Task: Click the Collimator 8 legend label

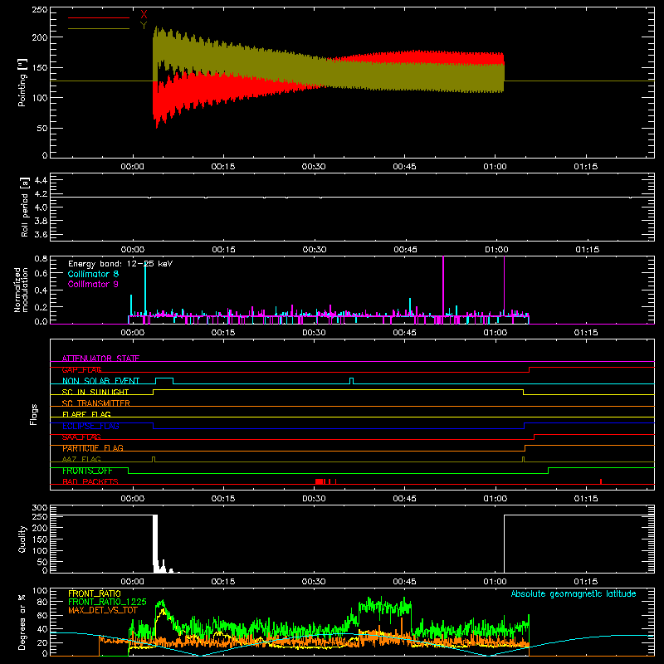Action: point(93,274)
